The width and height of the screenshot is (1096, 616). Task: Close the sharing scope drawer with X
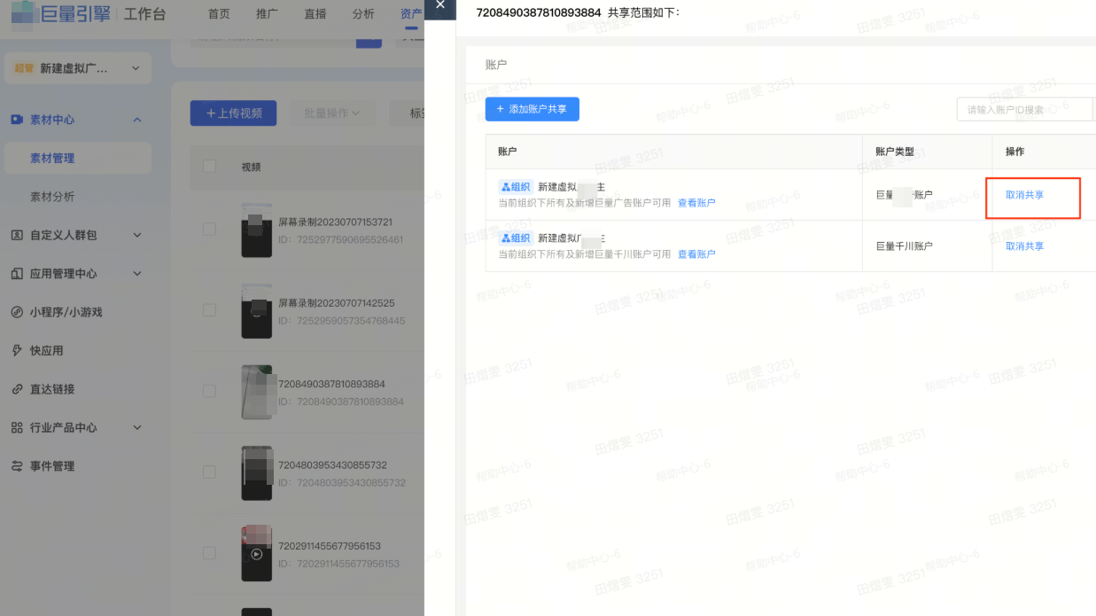pyautogui.click(x=439, y=5)
